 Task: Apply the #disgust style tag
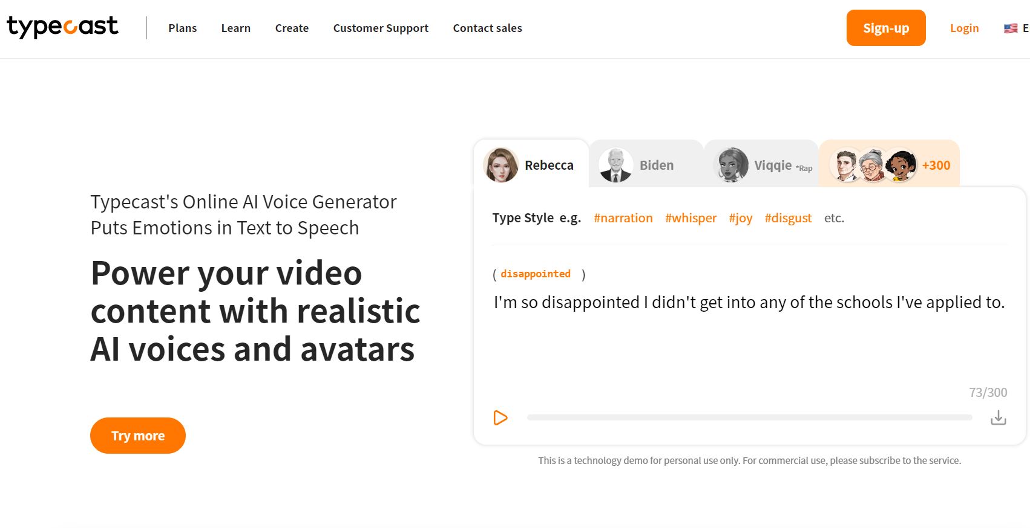(788, 219)
